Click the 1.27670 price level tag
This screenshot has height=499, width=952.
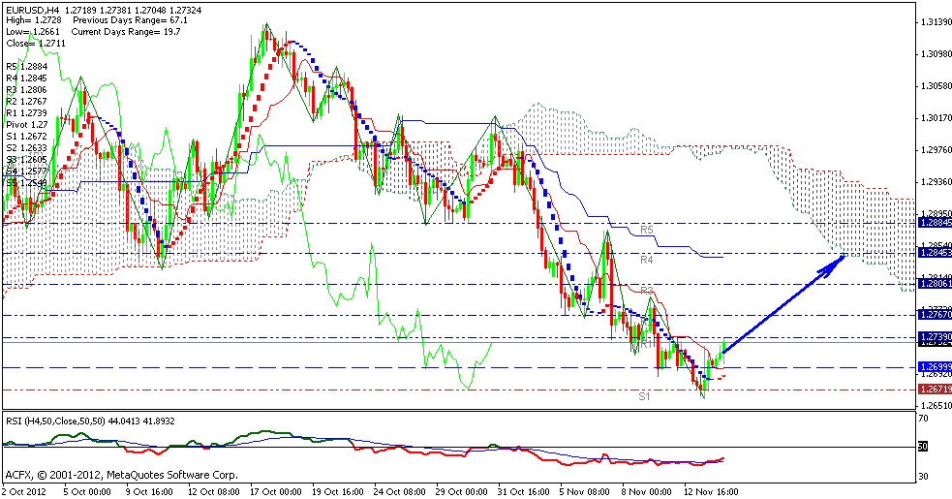tap(934, 315)
